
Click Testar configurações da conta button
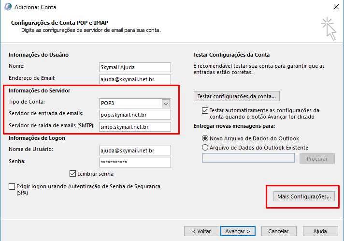[237, 96]
